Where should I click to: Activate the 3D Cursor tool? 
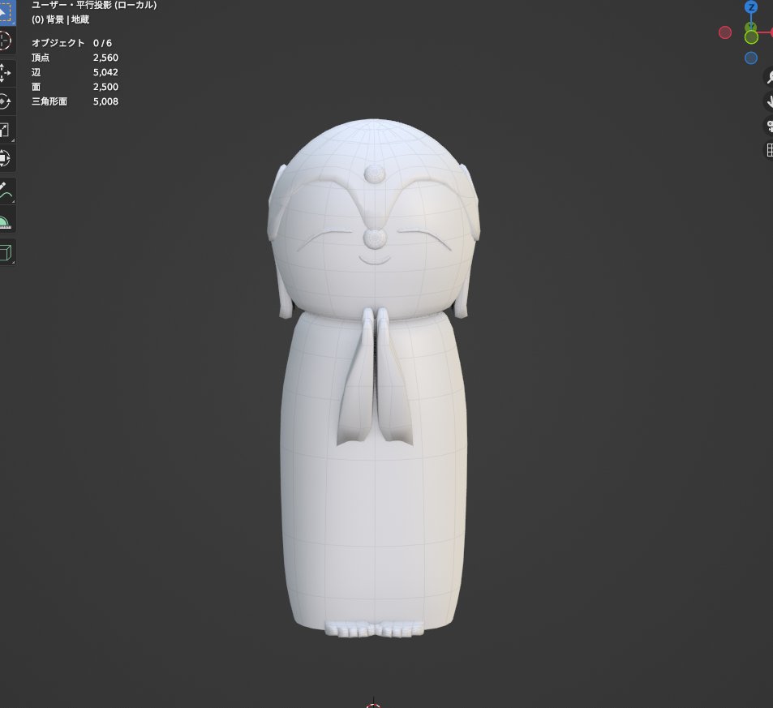pyautogui.click(x=6, y=40)
